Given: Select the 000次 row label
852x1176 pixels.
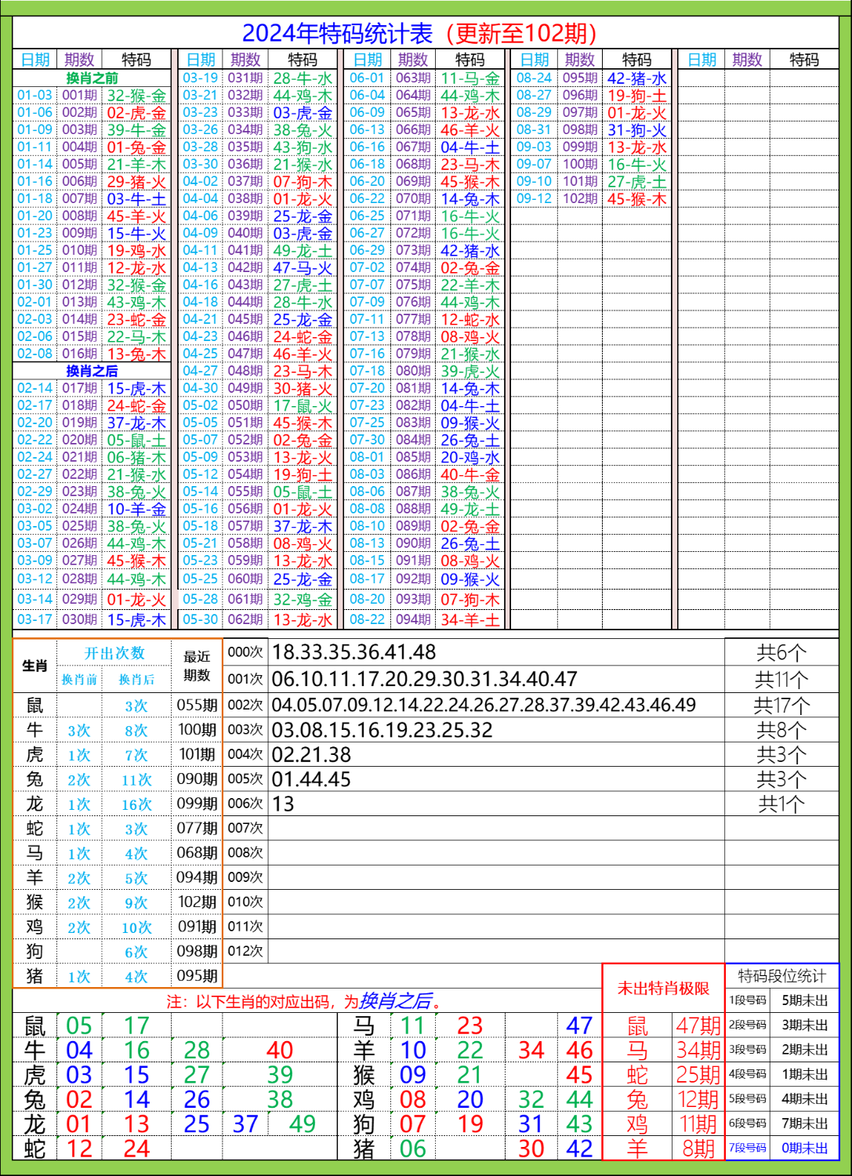Looking at the screenshot, I should click(247, 650).
